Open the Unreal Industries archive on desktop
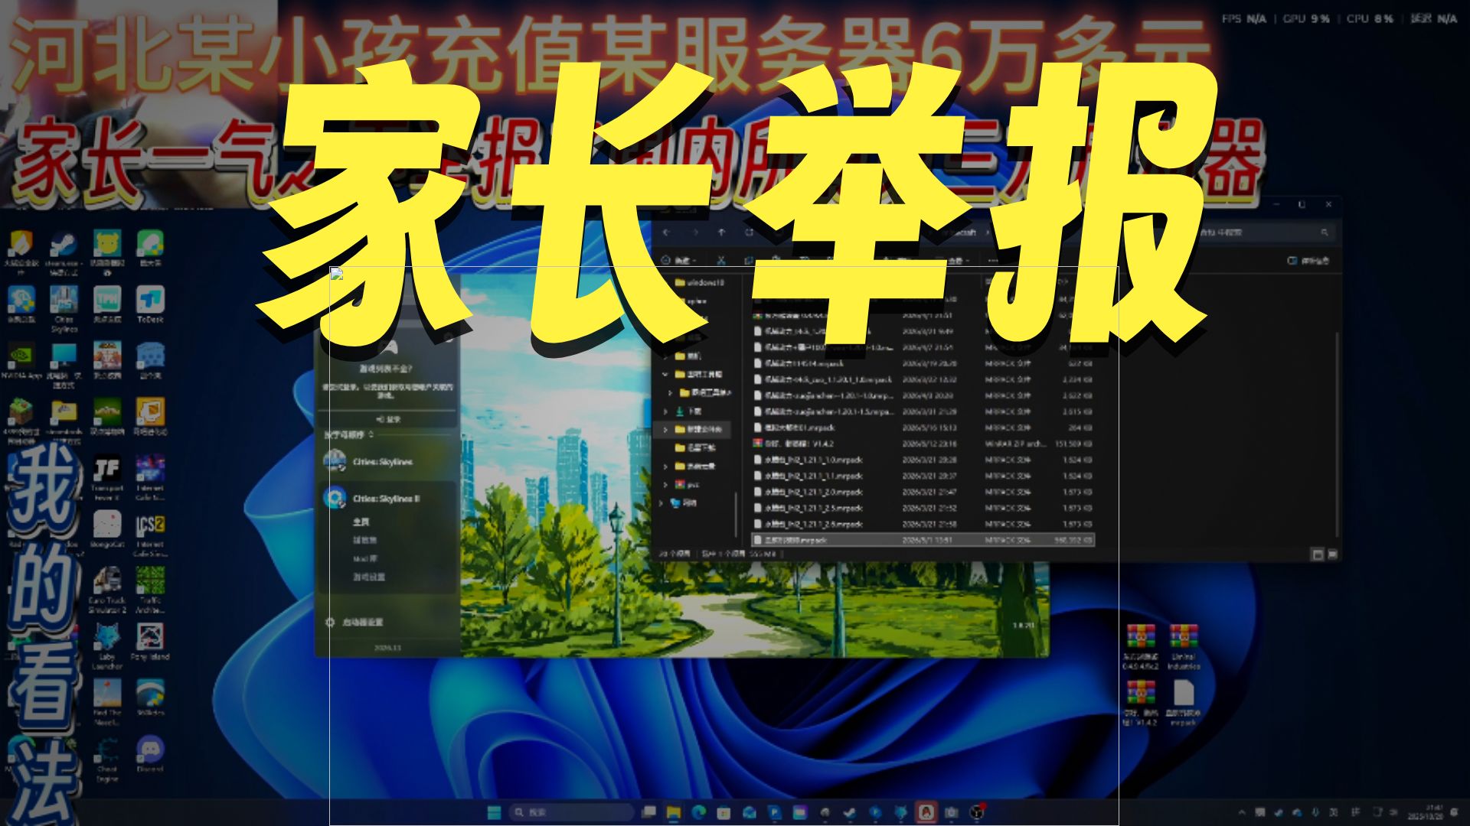1470x826 pixels. (x=1184, y=647)
